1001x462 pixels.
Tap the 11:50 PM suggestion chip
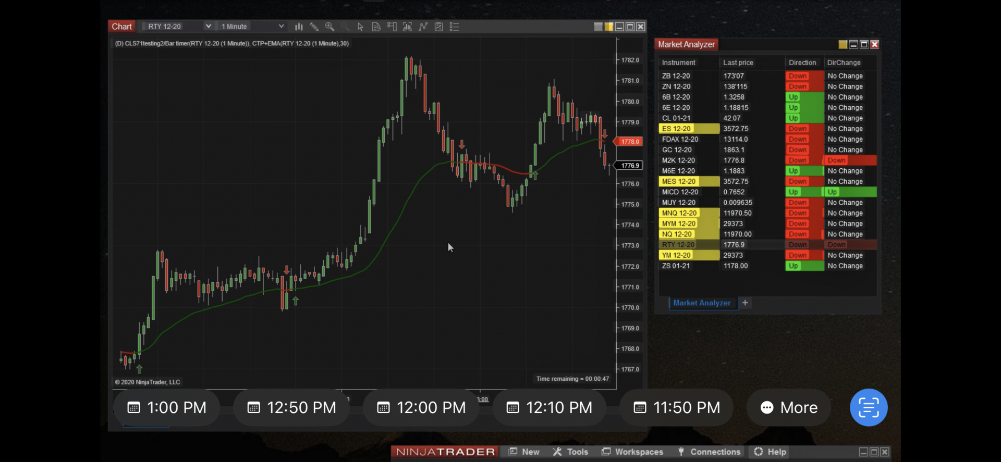coord(677,407)
